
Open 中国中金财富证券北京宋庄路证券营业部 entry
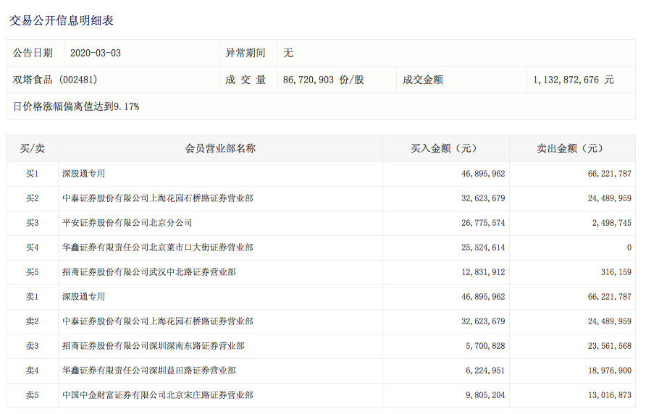tap(157, 395)
